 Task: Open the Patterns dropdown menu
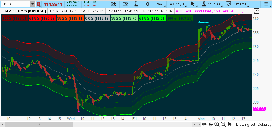(237, 4)
